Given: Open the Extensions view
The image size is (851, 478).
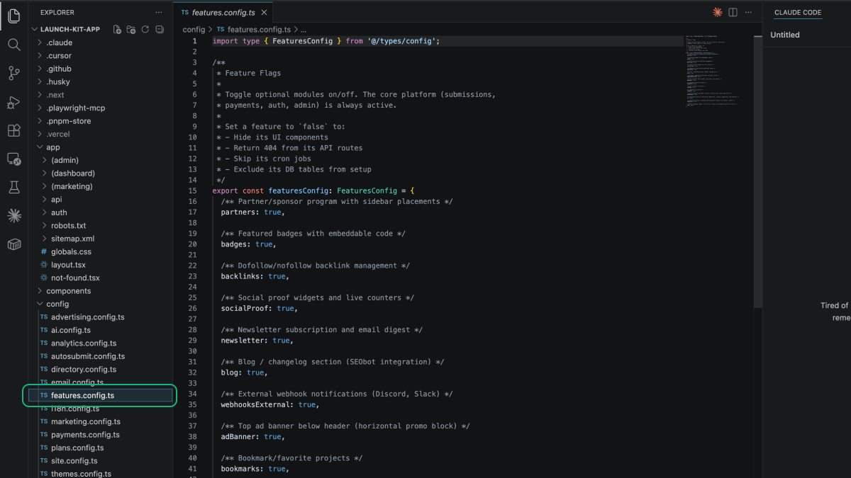Looking at the screenshot, I should point(13,130).
